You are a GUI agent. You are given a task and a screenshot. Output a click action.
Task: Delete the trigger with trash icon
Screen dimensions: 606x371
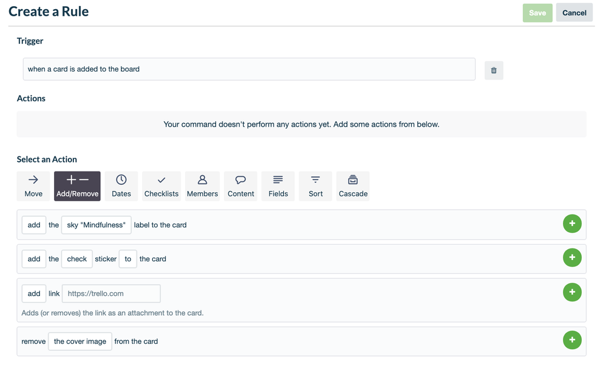tap(494, 70)
